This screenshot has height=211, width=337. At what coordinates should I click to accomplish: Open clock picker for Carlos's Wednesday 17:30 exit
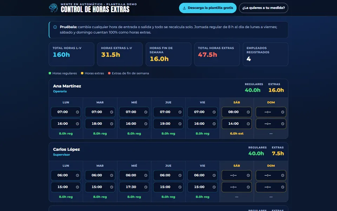[146, 187]
